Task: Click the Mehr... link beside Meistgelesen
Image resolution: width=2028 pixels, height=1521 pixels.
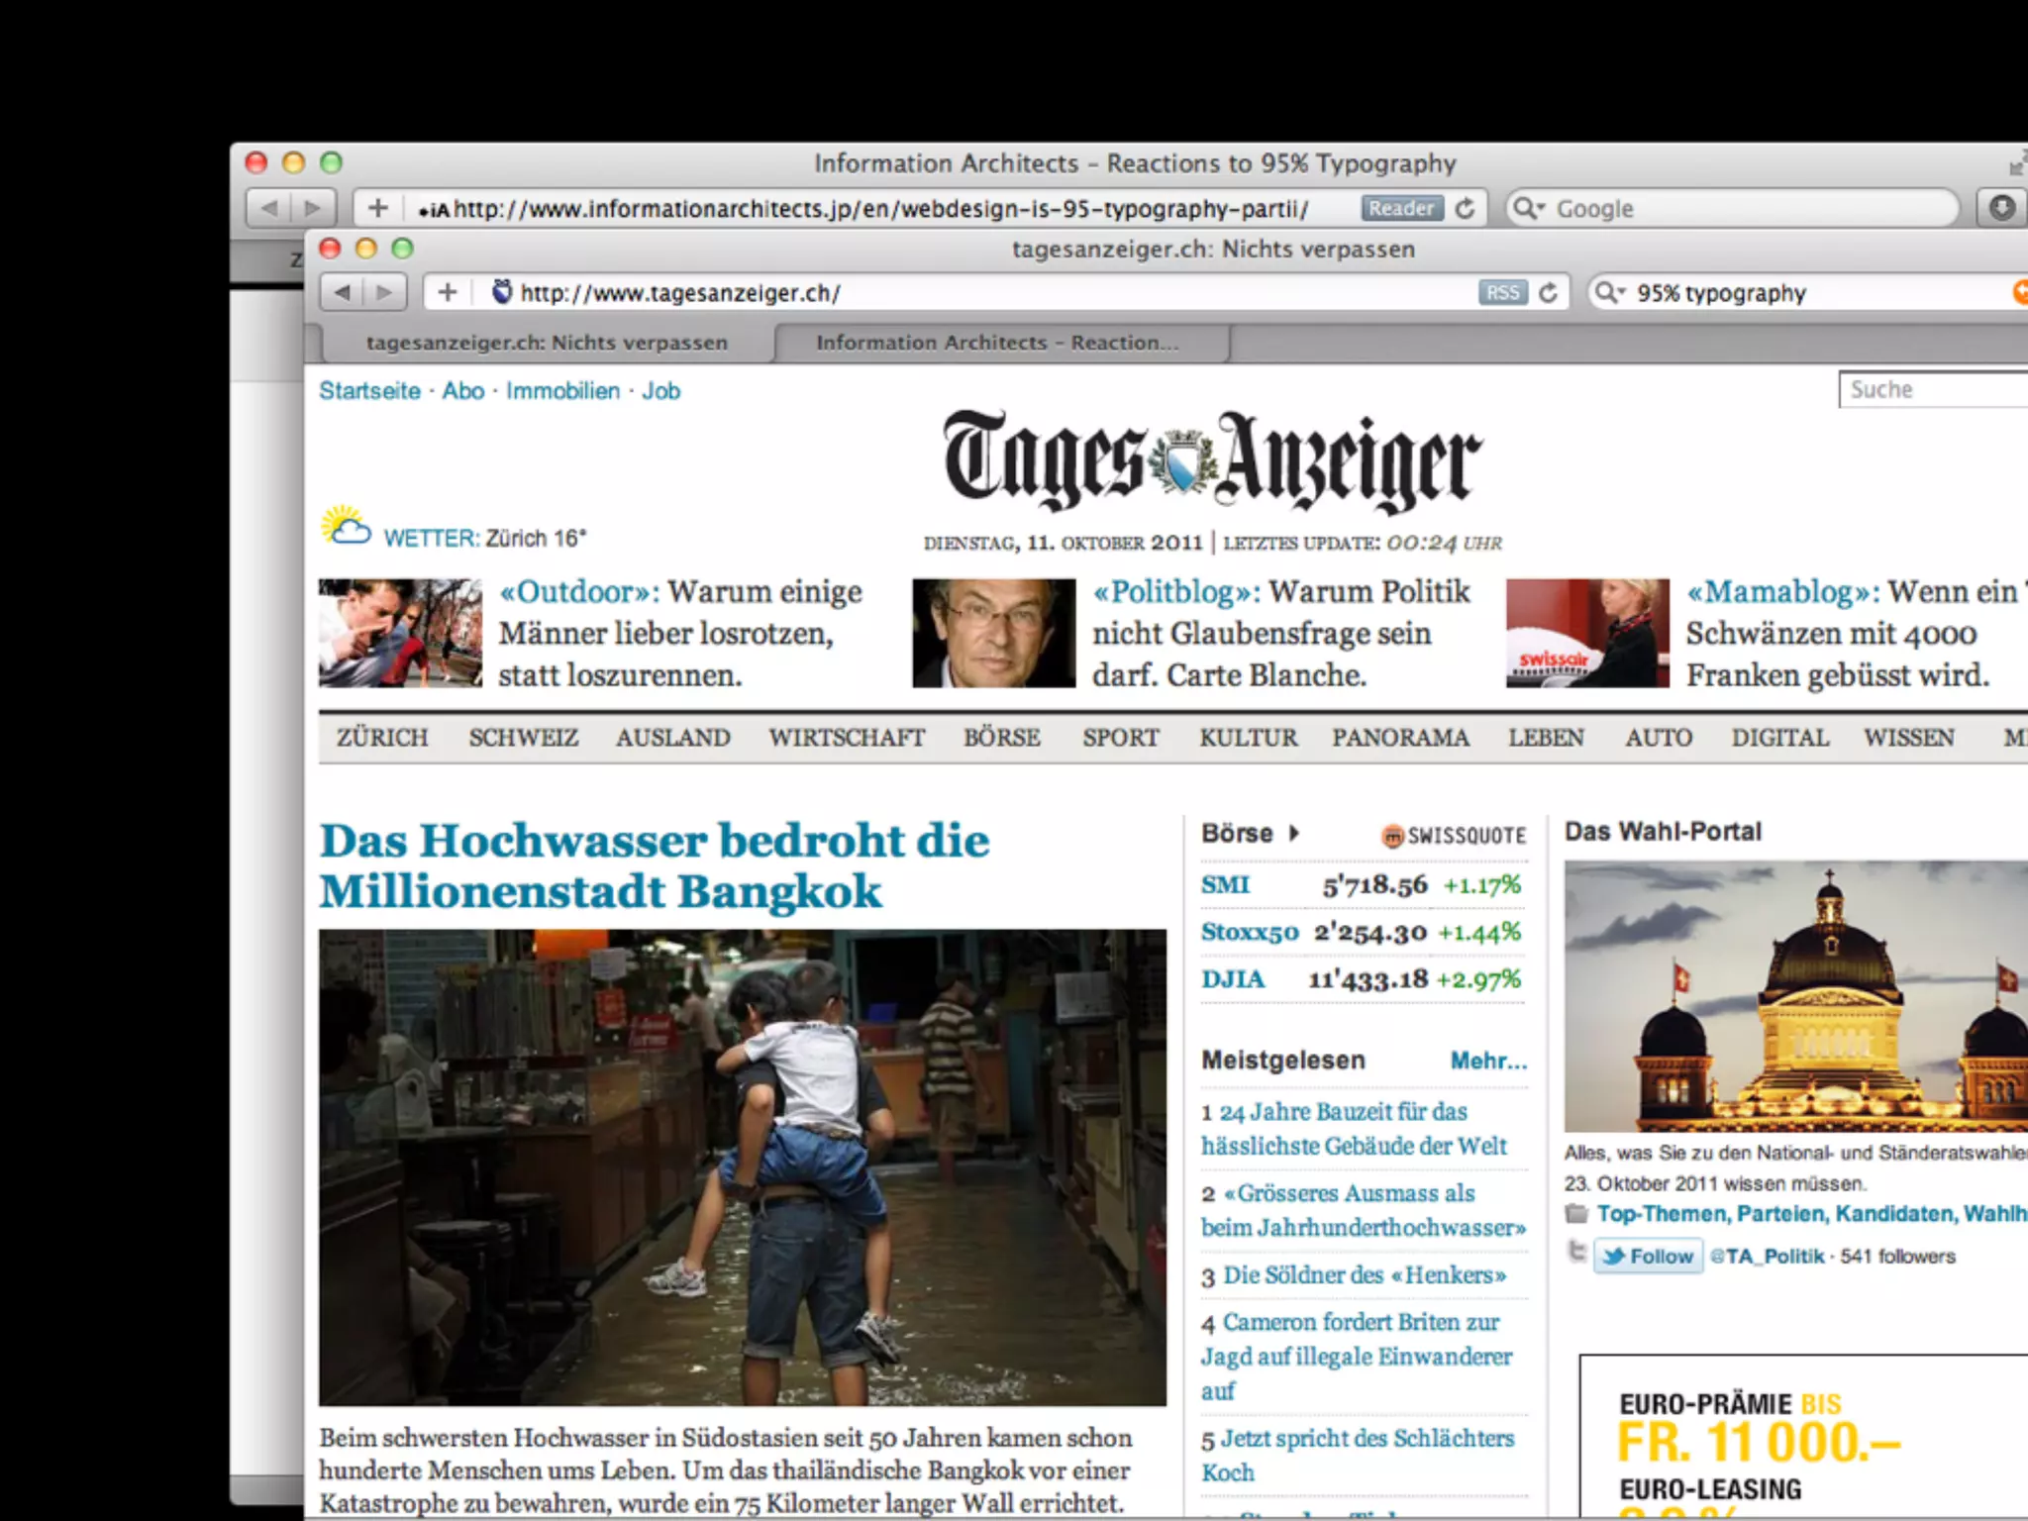Action: tap(1488, 1061)
